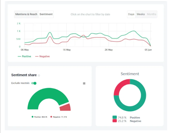Set chart granularity to Days
Viewport: 171px width, 133px height.
point(131,14)
